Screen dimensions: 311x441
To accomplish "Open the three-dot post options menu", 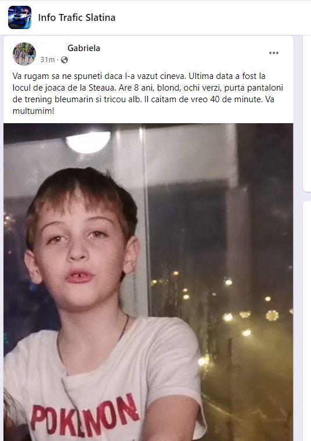I will 274,53.
